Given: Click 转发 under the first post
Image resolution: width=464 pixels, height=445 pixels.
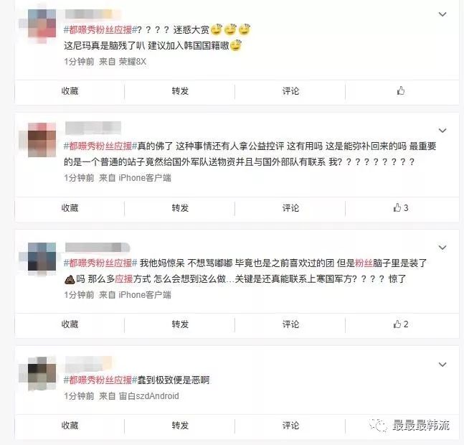Looking at the screenshot, I should click(x=180, y=91).
